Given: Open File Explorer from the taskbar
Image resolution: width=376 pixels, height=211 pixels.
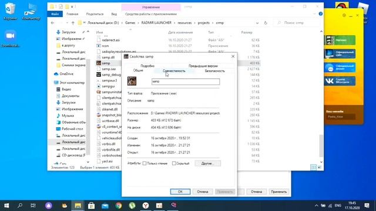Looking at the screenshot, I should [x=78, y=206].
